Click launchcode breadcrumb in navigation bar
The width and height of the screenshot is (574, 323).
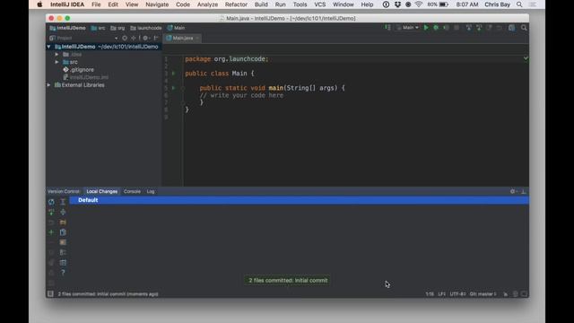[146, 28]
